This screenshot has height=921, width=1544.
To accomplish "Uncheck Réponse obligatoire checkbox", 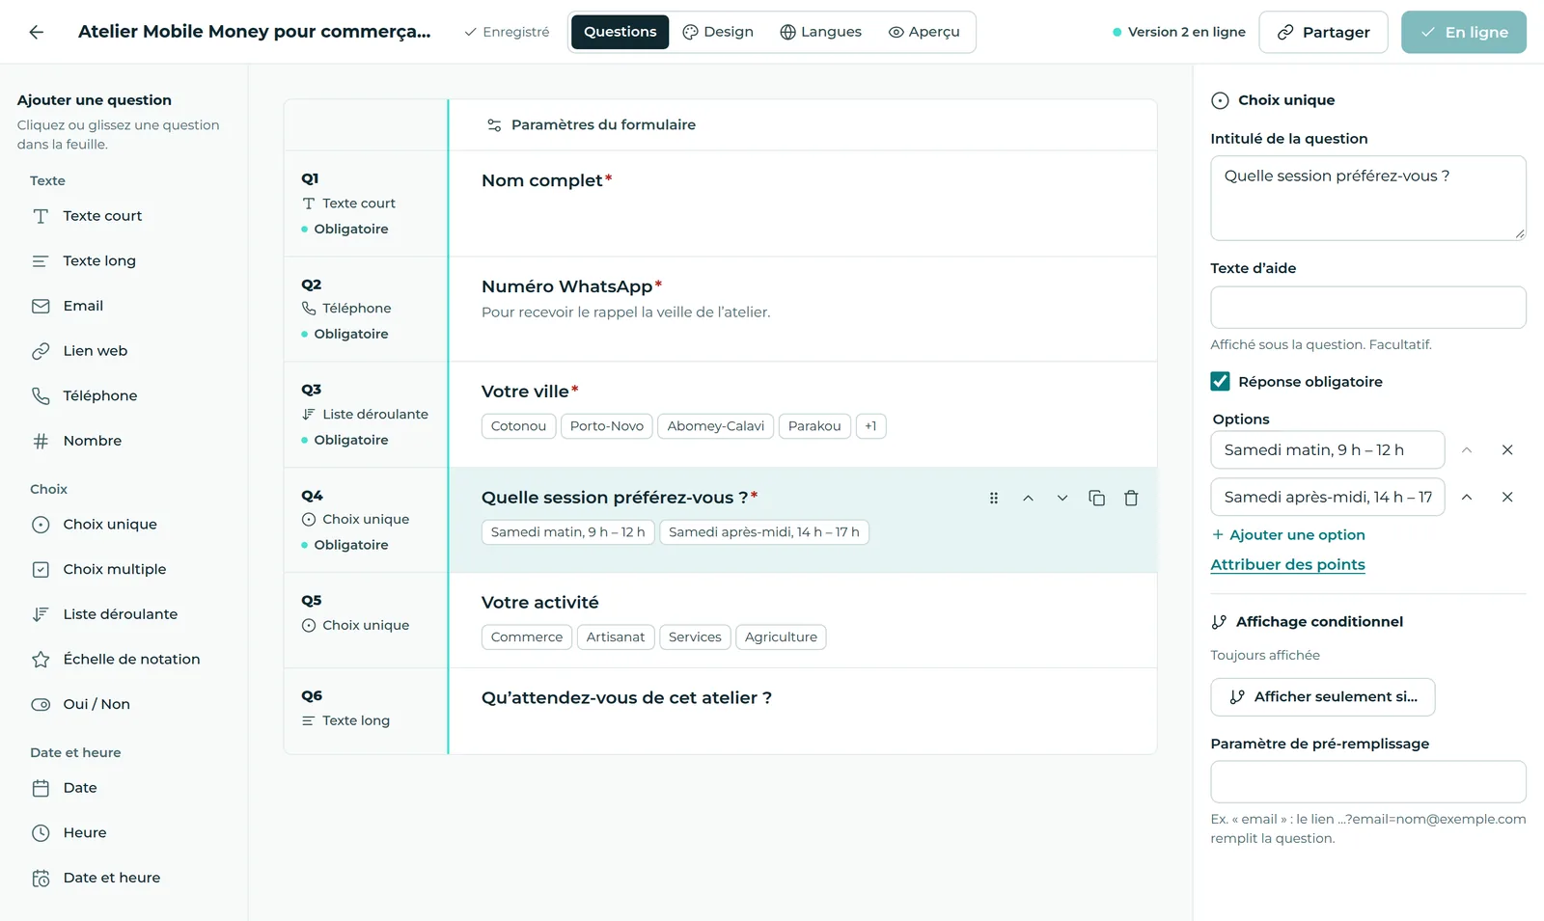I will pyautogui.click(x=1220, y=382).
